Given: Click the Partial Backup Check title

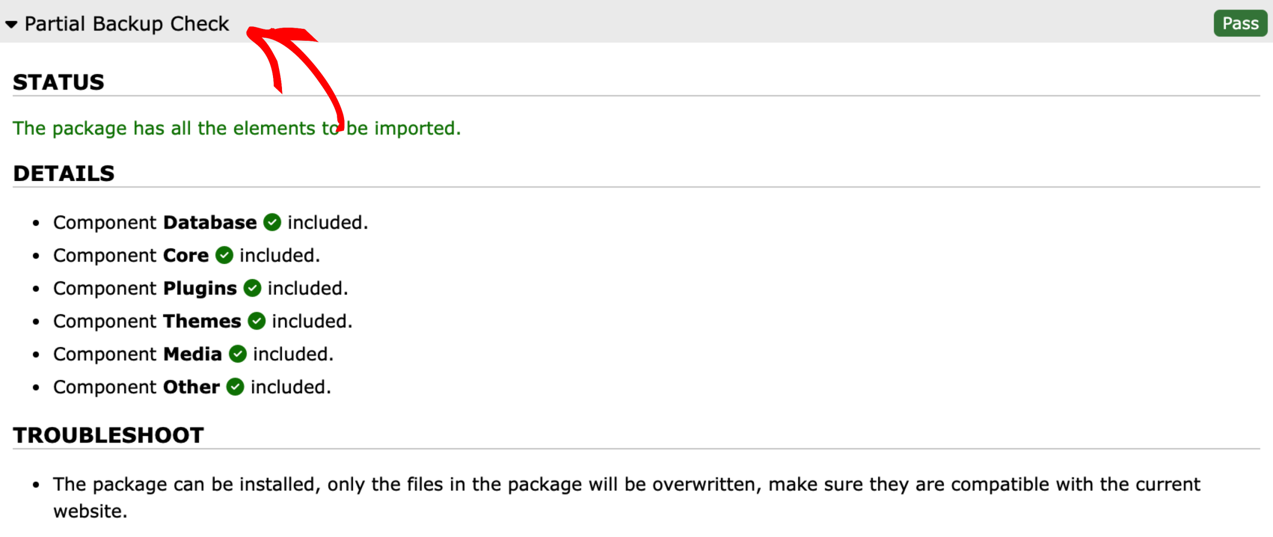Looking at the screenshot, I should (127, 24).
